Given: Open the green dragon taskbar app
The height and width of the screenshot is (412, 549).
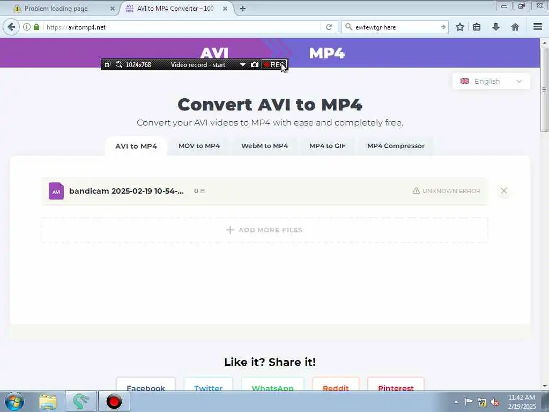Looking at the screenshot, I should pos(81,401).
